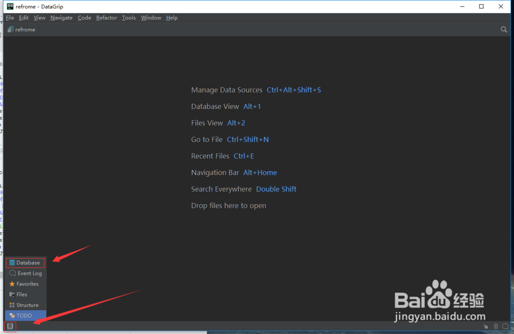The width and height of the screenshot is (514, 334).
Task: Minimize the DataGrip window
Action: click(462, 6)
